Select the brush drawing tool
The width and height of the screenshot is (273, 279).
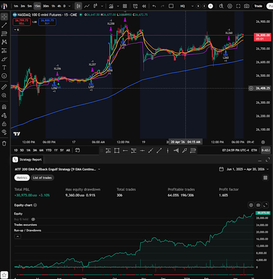pos(4,59)
